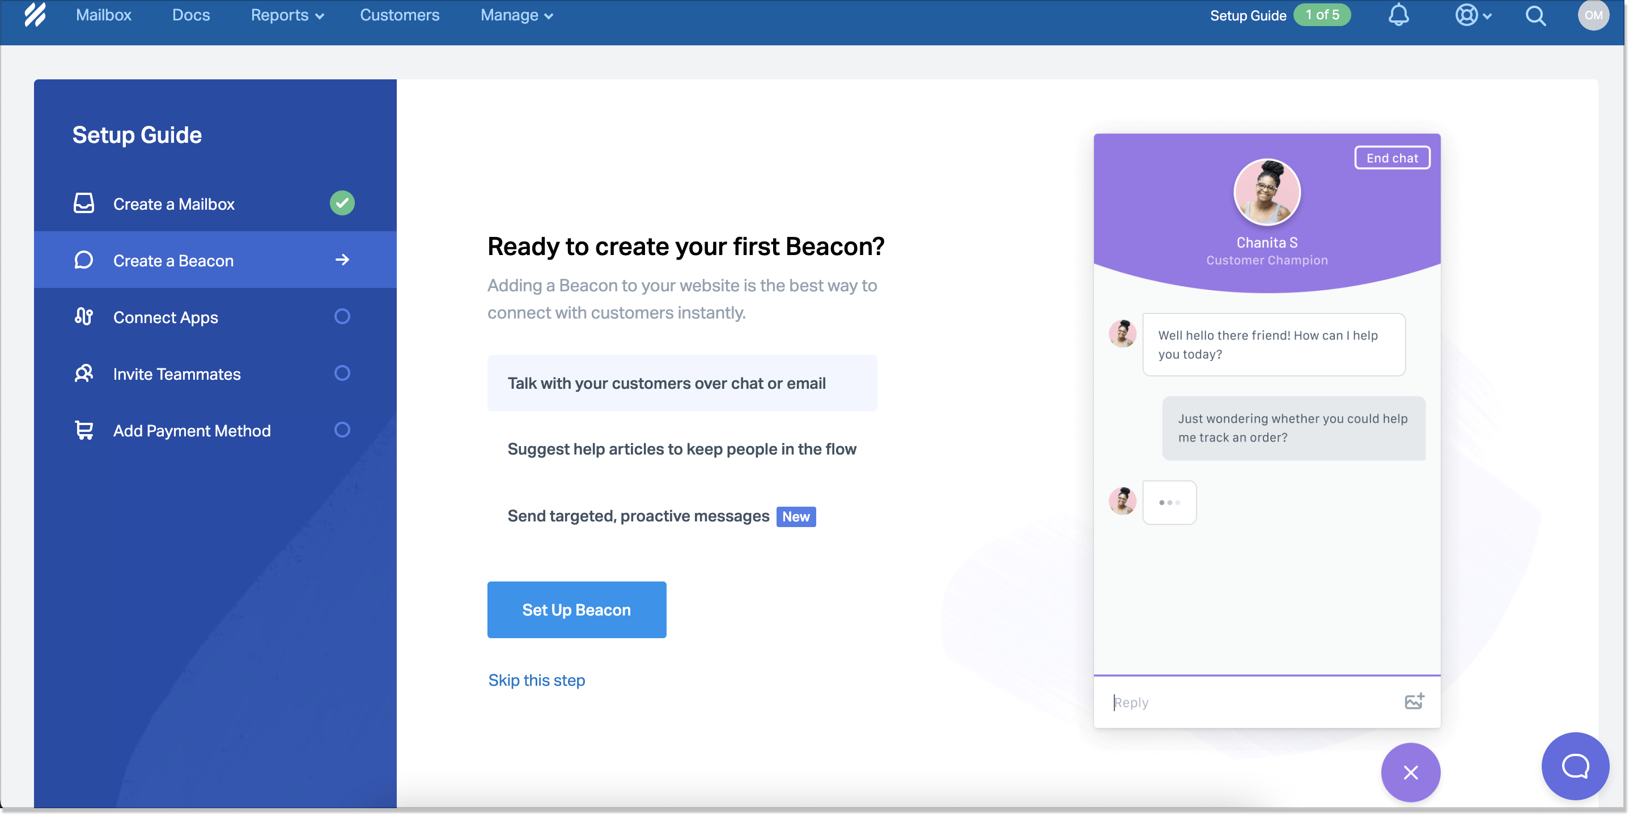The image size is (1629, 815).
Task: Click the notification bell icon
Action: click(1399, 15)
